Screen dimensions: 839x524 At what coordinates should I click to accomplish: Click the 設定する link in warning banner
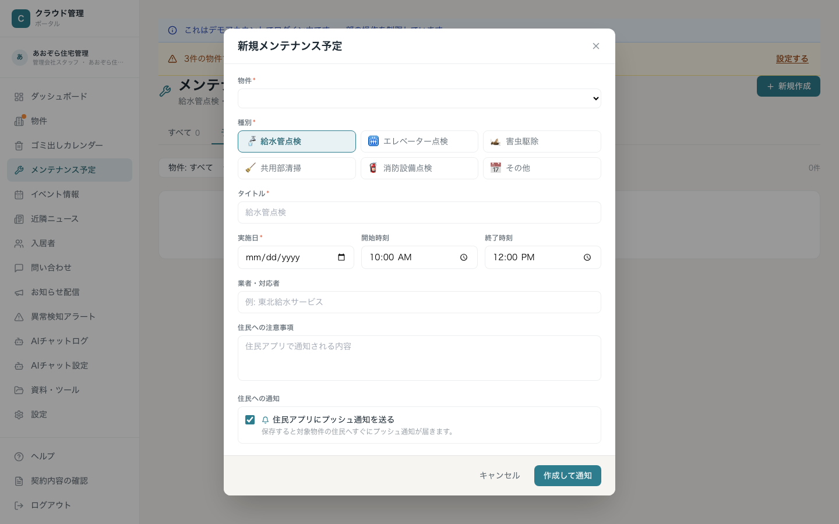pyautogui.click(x=792, y=59)
